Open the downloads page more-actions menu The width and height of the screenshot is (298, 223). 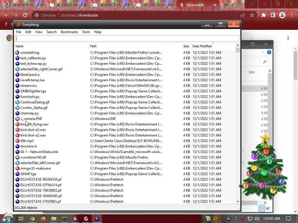[288, 38]
